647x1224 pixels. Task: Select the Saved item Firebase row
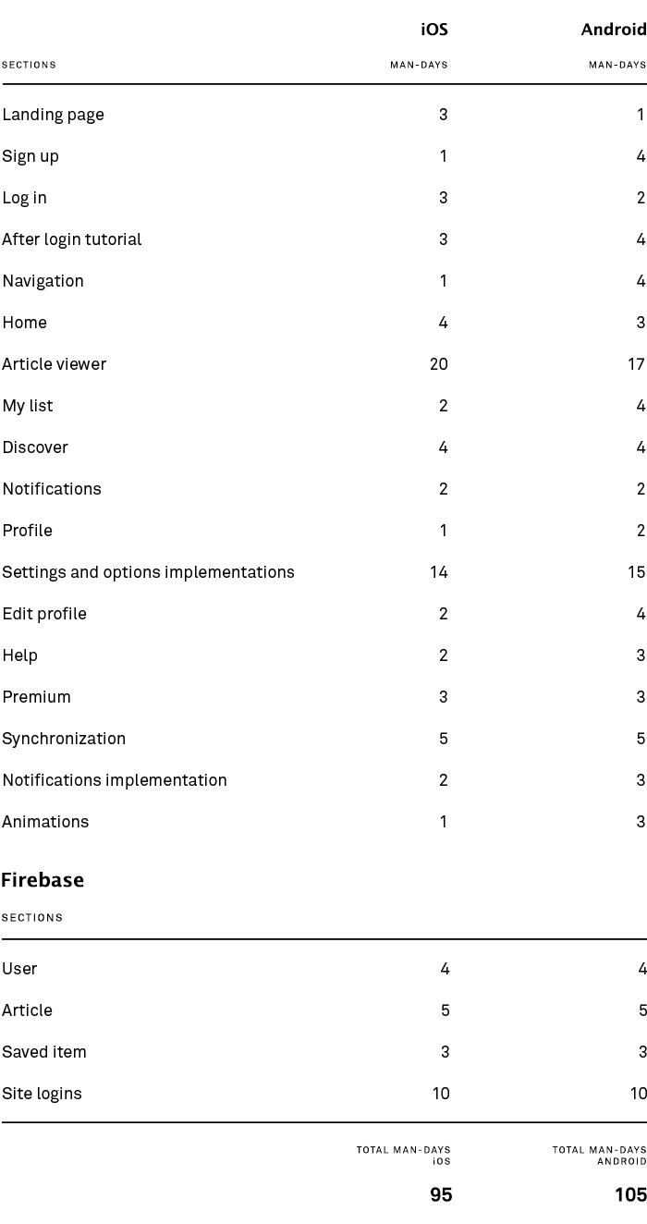point(323,1052)
